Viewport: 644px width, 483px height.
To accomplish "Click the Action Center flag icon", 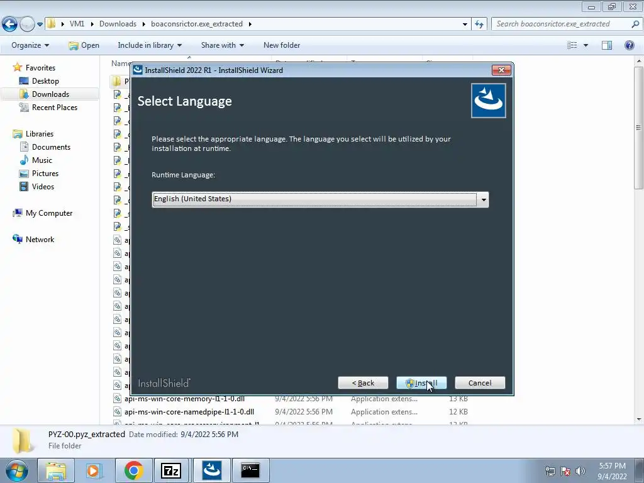I will 565,471.
